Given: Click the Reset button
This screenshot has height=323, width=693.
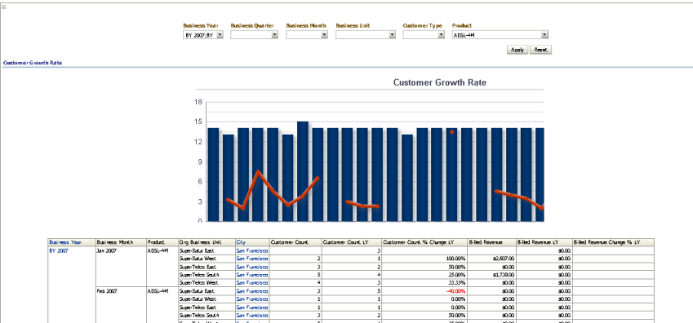Looking at the screenshot, I should click(x=540, y=50).
